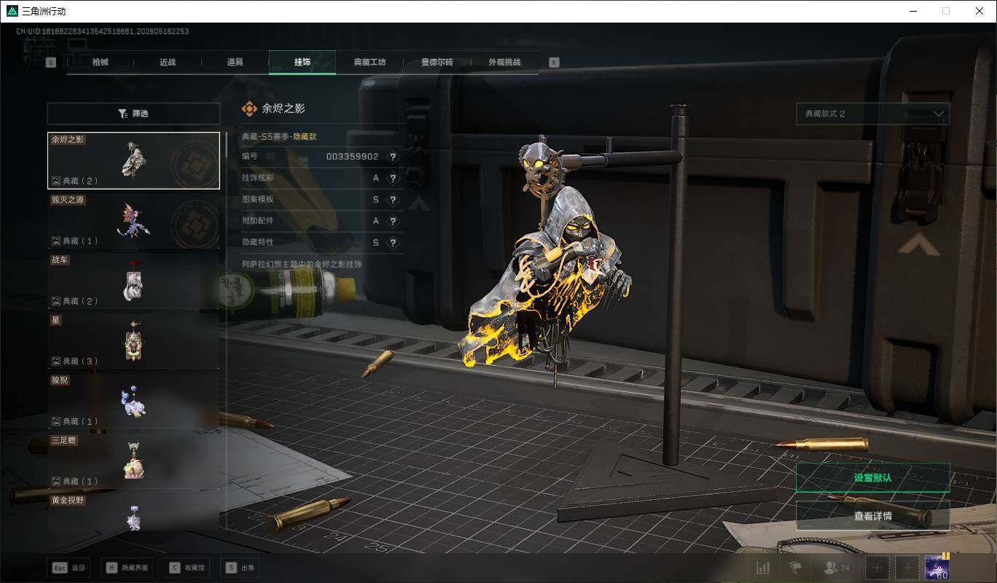
Task: Click the statistics bar-chart icon
Action: (x=764, y=568)
